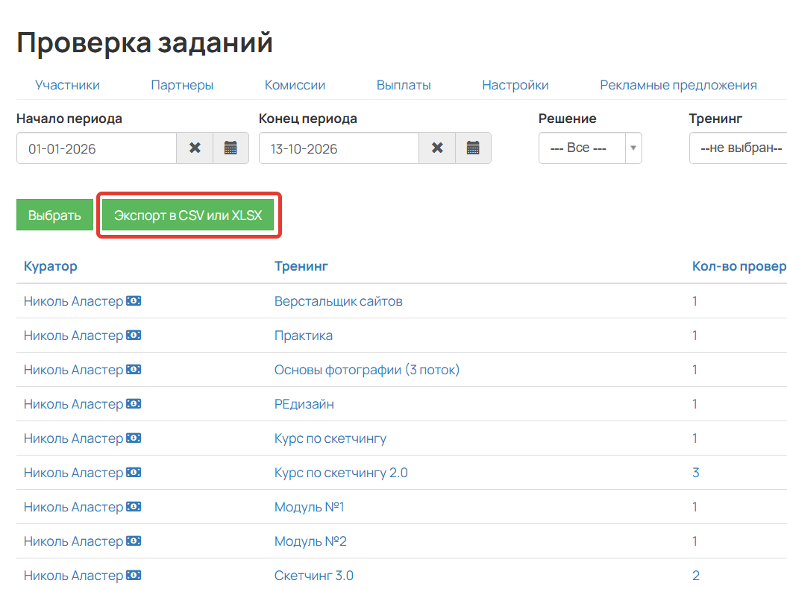Open the Выплаты tab
Screen dimensions: 787x589
coord(404,85)
